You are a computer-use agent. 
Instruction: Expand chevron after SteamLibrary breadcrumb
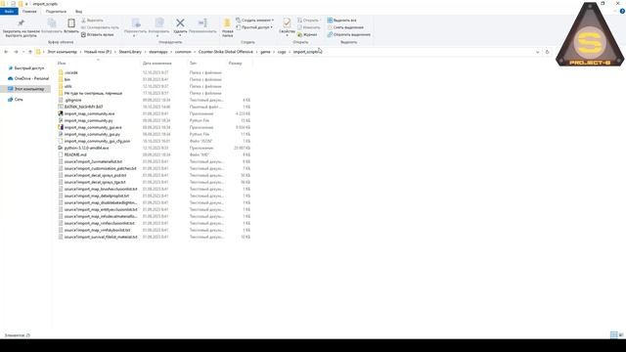[x=146, y=52]
